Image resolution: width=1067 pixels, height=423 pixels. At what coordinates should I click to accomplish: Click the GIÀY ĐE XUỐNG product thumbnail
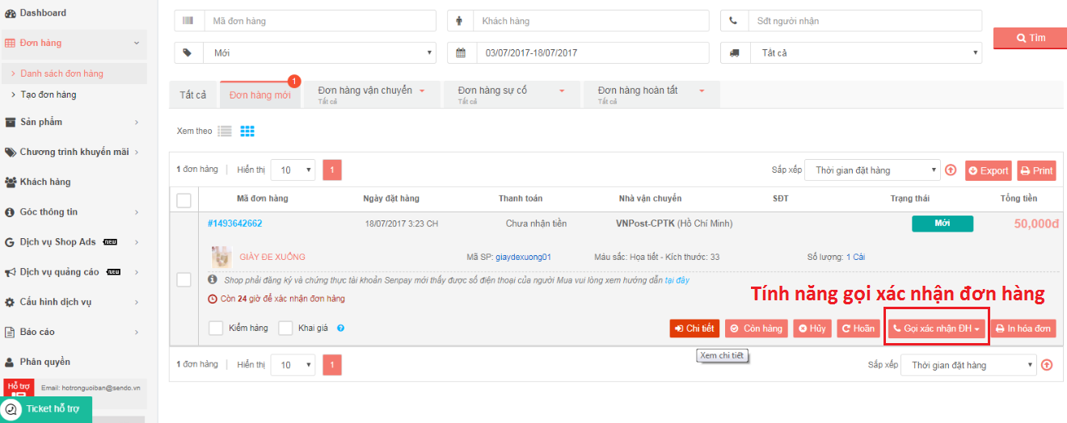(x=221, y=257)
